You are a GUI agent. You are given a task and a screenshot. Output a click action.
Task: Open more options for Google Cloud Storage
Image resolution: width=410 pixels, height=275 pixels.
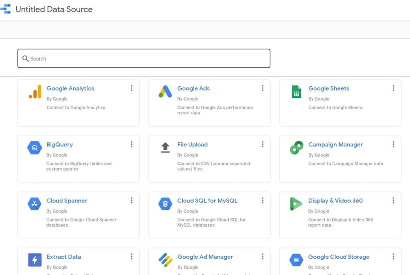click(393, 257)
